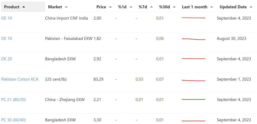
Task: Sort by Price using its arrow icon
Action: (x=110, y=7)
